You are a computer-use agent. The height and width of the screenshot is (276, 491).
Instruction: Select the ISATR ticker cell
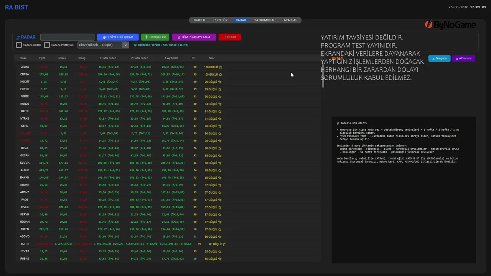tap(25, 244)
